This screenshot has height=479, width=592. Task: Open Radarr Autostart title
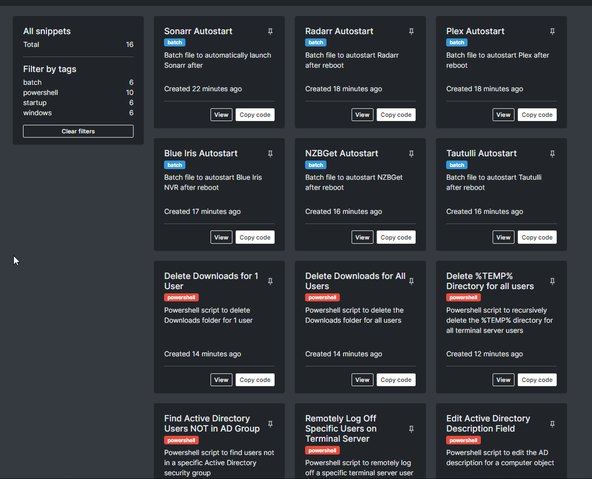339,31
